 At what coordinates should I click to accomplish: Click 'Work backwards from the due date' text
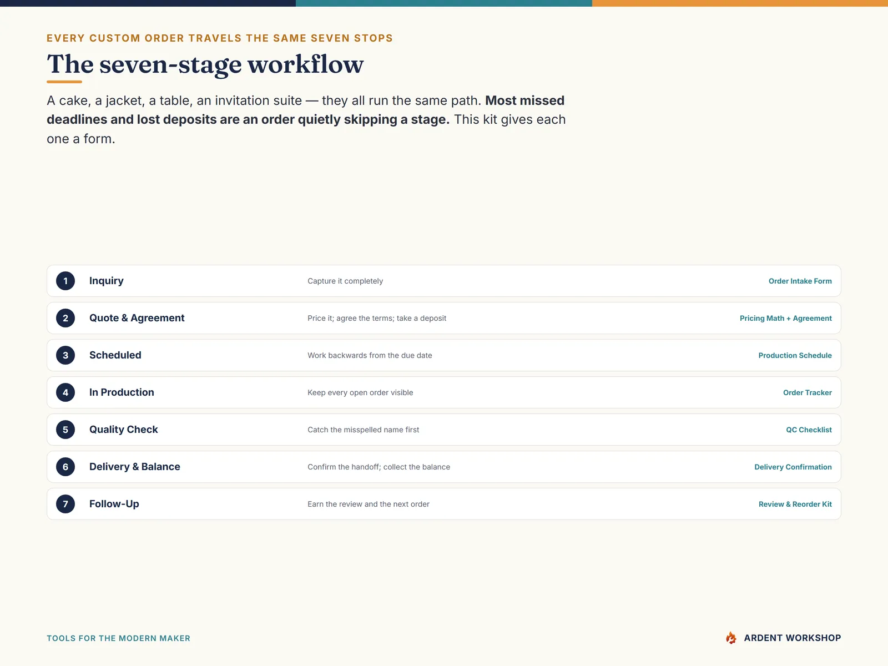pos(370,355)
